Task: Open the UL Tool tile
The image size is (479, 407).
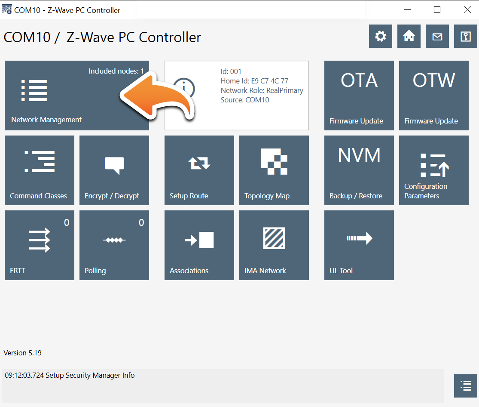Action: pyautogui.click(x=359, y=245)
